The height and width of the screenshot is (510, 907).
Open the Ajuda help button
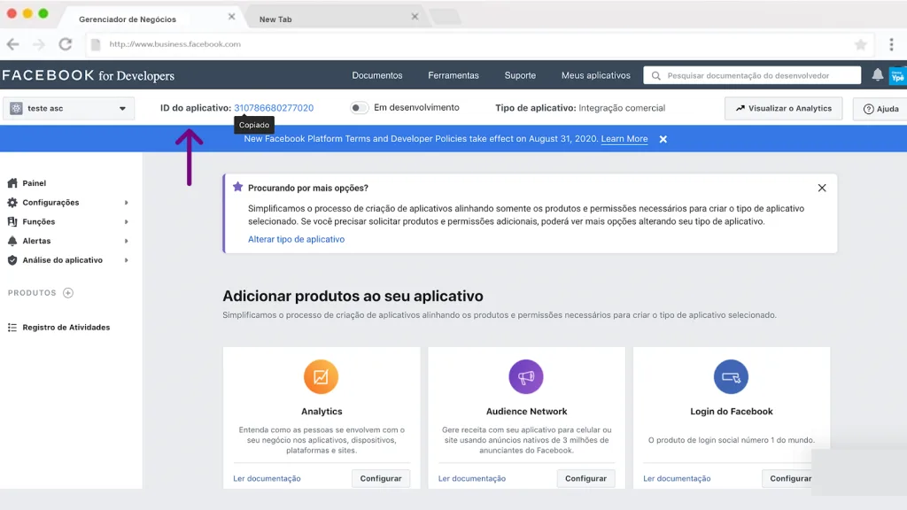880,109
